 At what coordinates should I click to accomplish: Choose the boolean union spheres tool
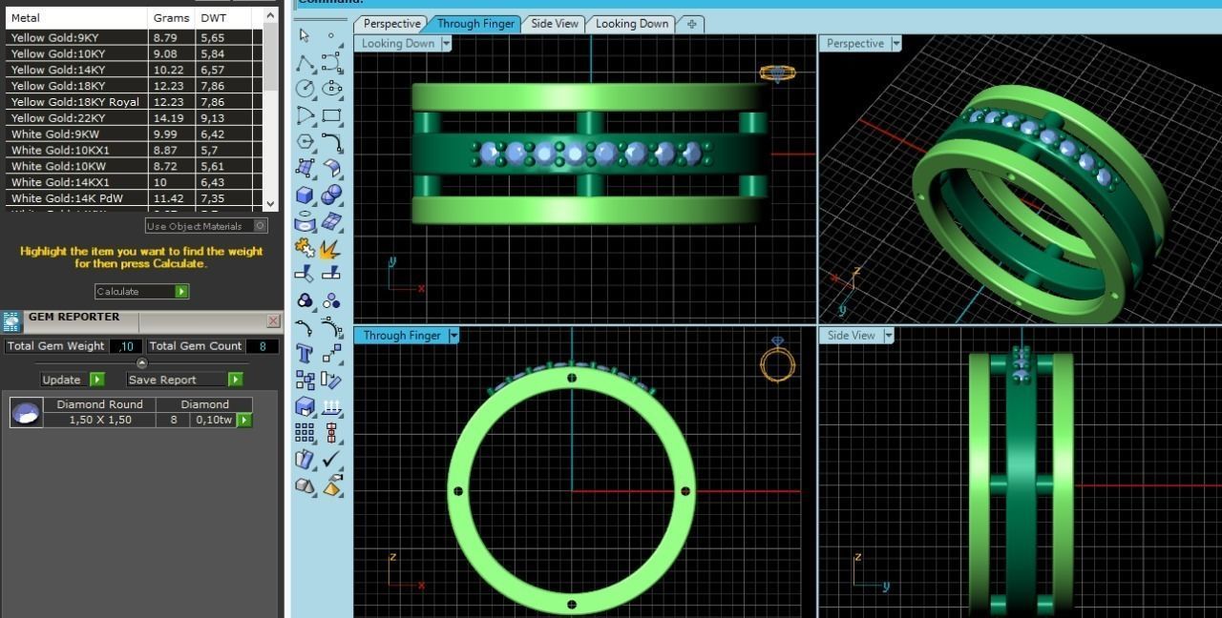331,196
